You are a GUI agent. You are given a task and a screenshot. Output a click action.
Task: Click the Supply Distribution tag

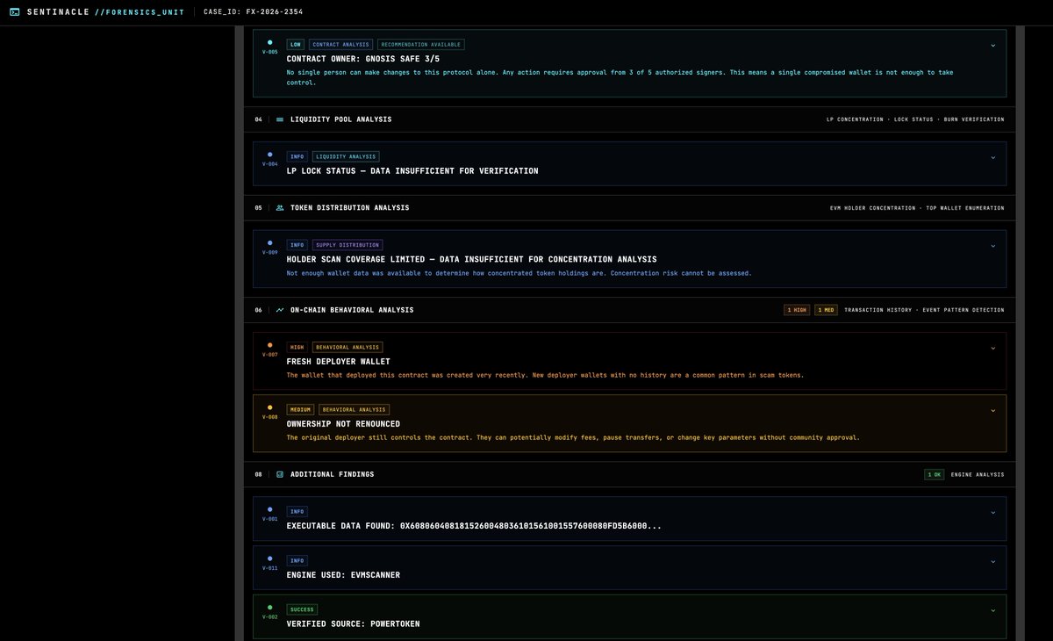pos(347,246)
